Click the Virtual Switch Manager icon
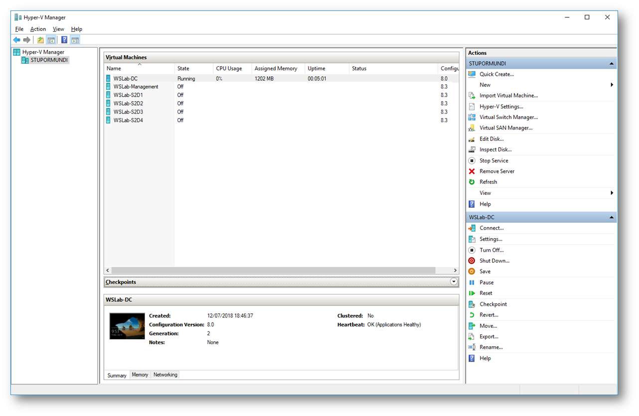 (472, 118)
